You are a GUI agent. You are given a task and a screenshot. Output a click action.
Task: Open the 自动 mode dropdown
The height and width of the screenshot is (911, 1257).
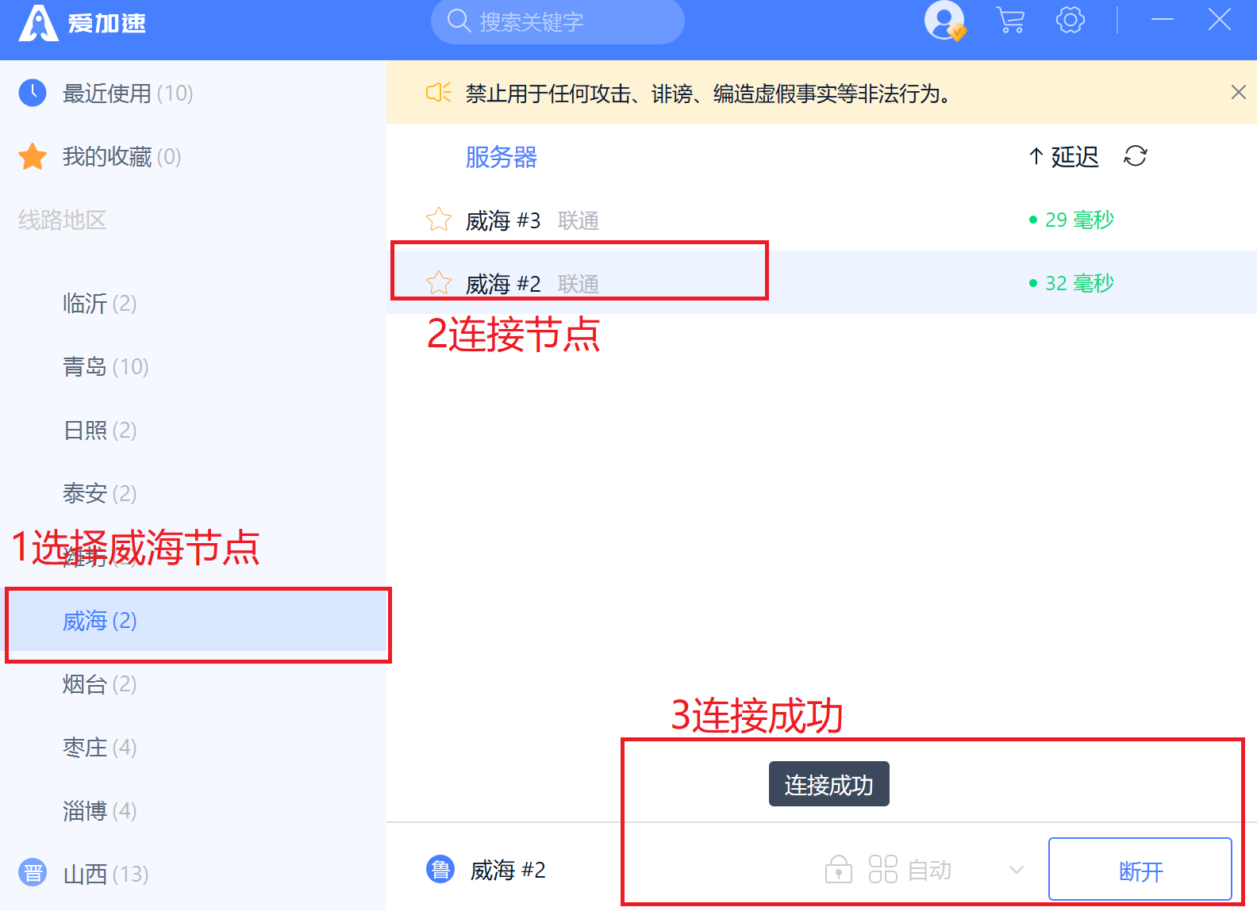click(x=930, y=871)
